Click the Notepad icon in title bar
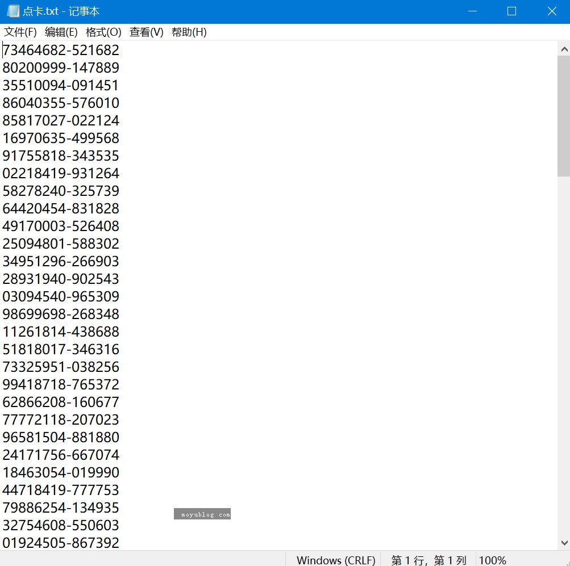The height and width of the screenshot is (566, 570). (13, 11)
